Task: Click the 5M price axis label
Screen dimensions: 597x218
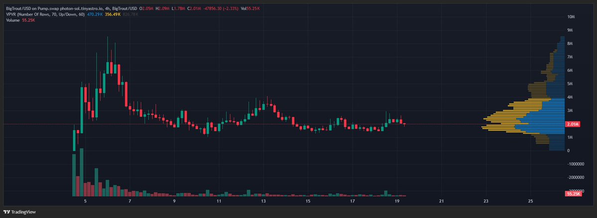Action: (570, 83)
